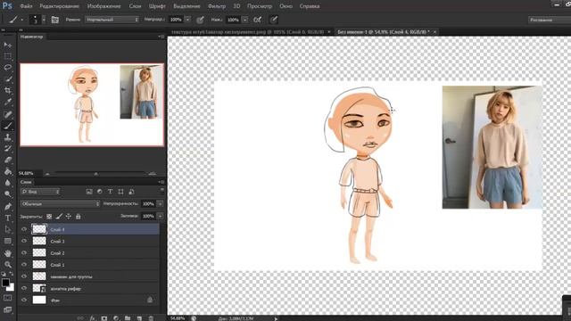The width and height of the screenshot is (571, 321).
Task: Open opacity slider arrow in options bar
Action: click(x=187, y=20)
